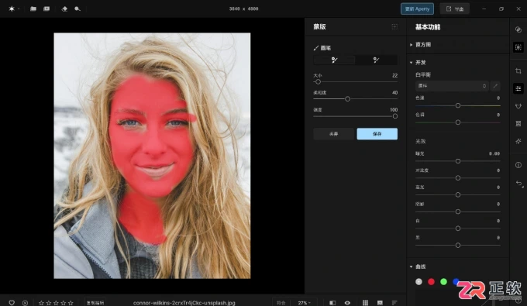The image size is (527, 306).
Task: Click the magnifier zoom icon in the top toolbar
Action: pos(77,9)
